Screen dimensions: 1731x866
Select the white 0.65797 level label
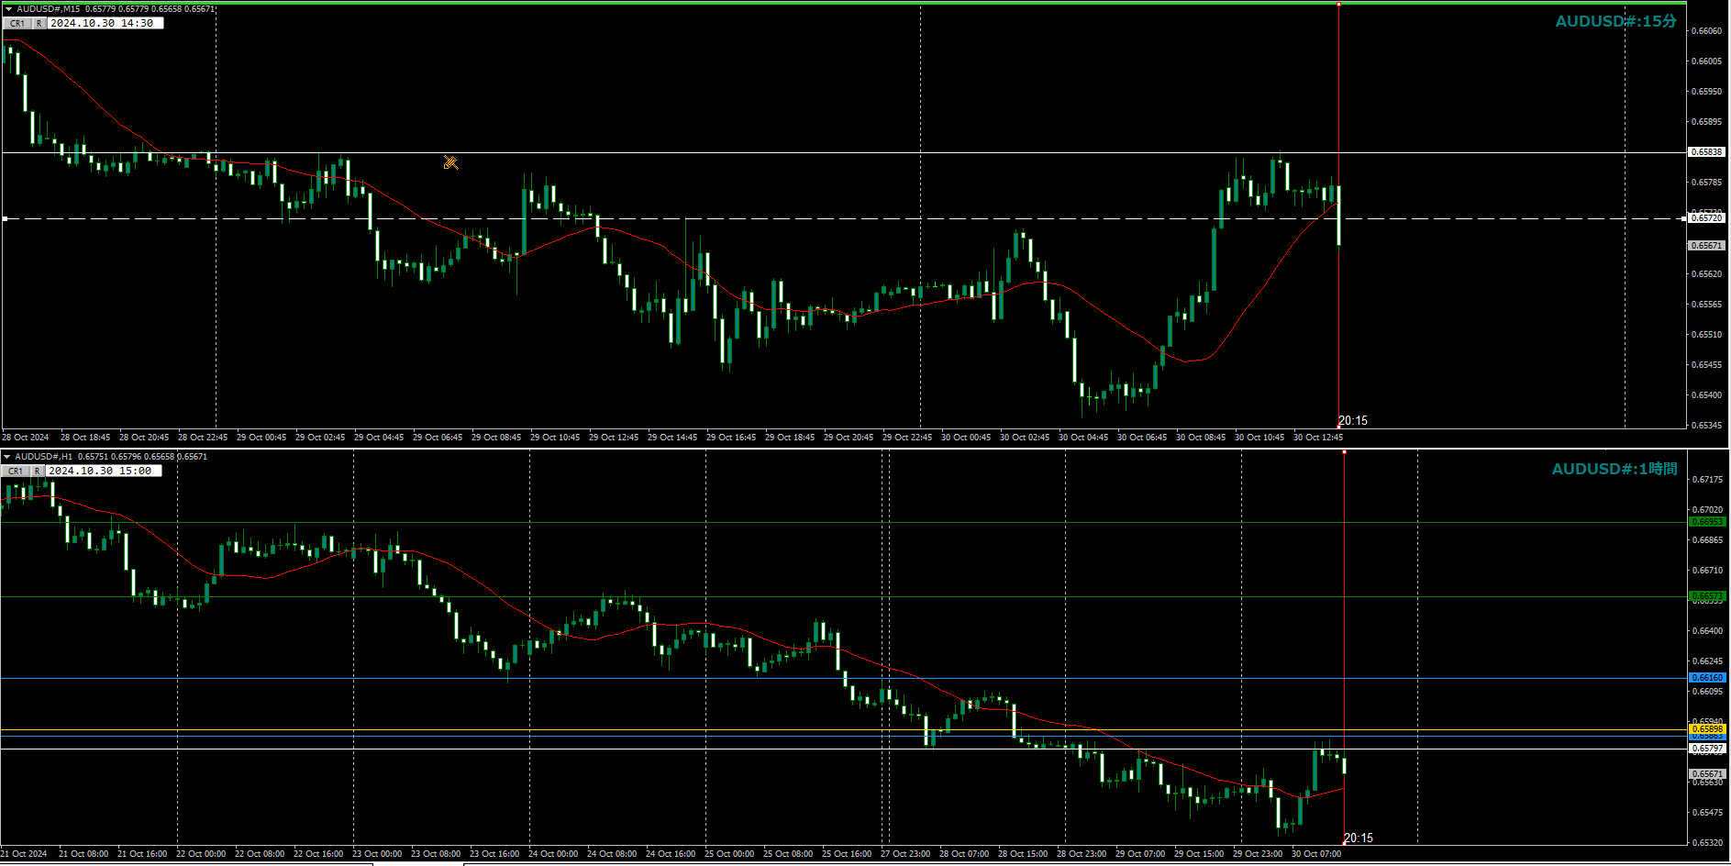coord(1706,749)
